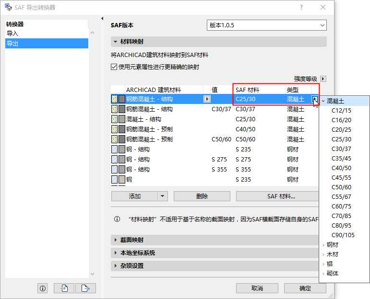
Task: Click the 确定 button
Action: pyautogui.click(x=305, y=288)
